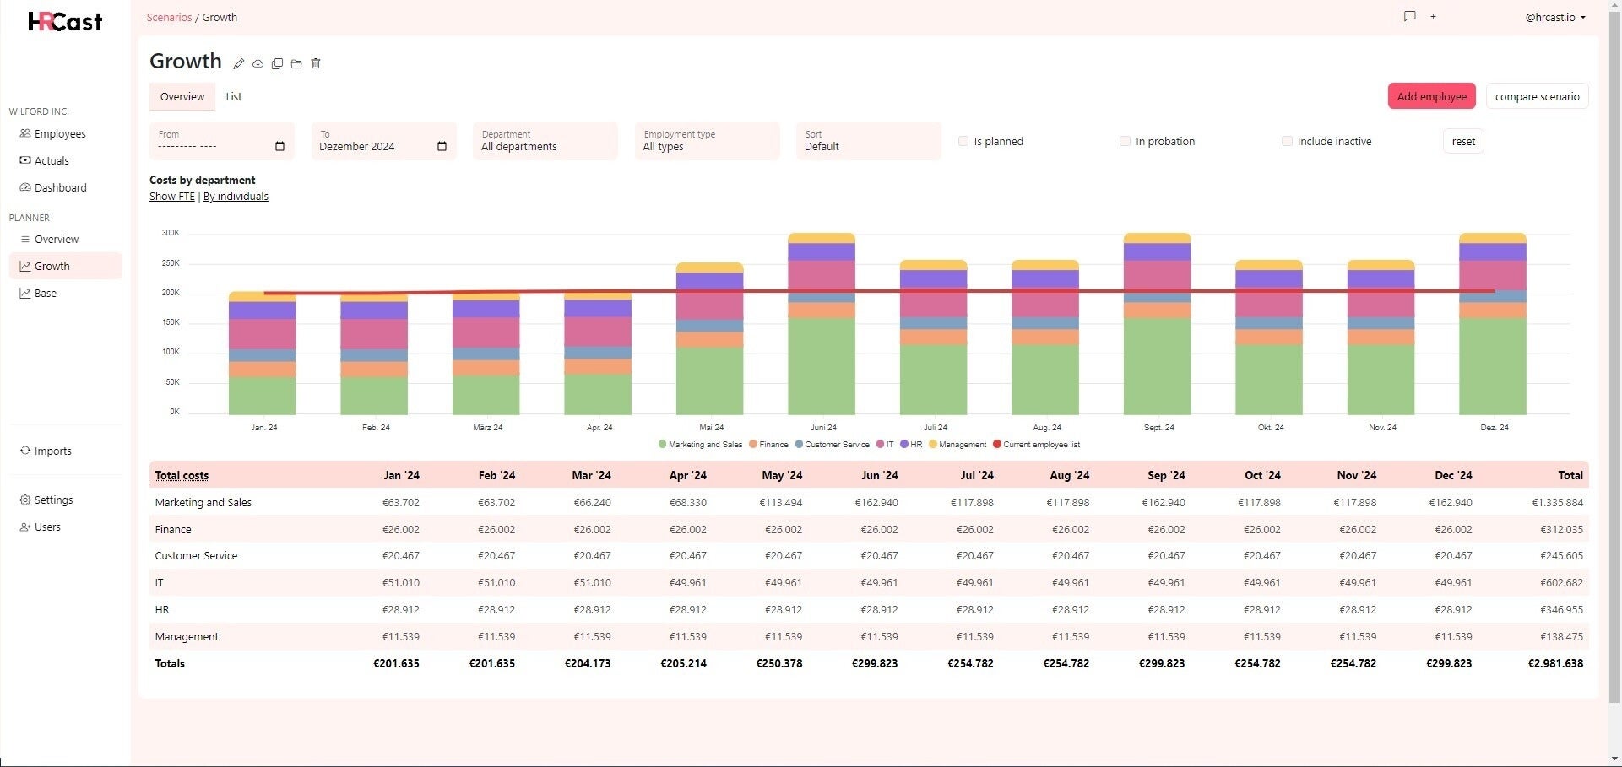Click the Juni 24 chart bar
The width and height of the screenshot is (1622, 767).
click(x=822, y=324)
